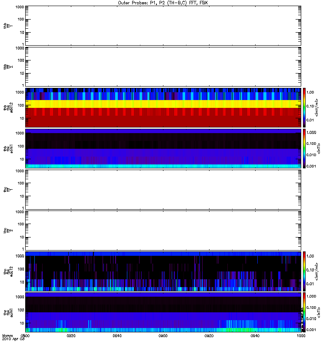Click the '1.00' tick on thb edc12 color bar
The image size is (326, 348).
(x=310, y=92)
